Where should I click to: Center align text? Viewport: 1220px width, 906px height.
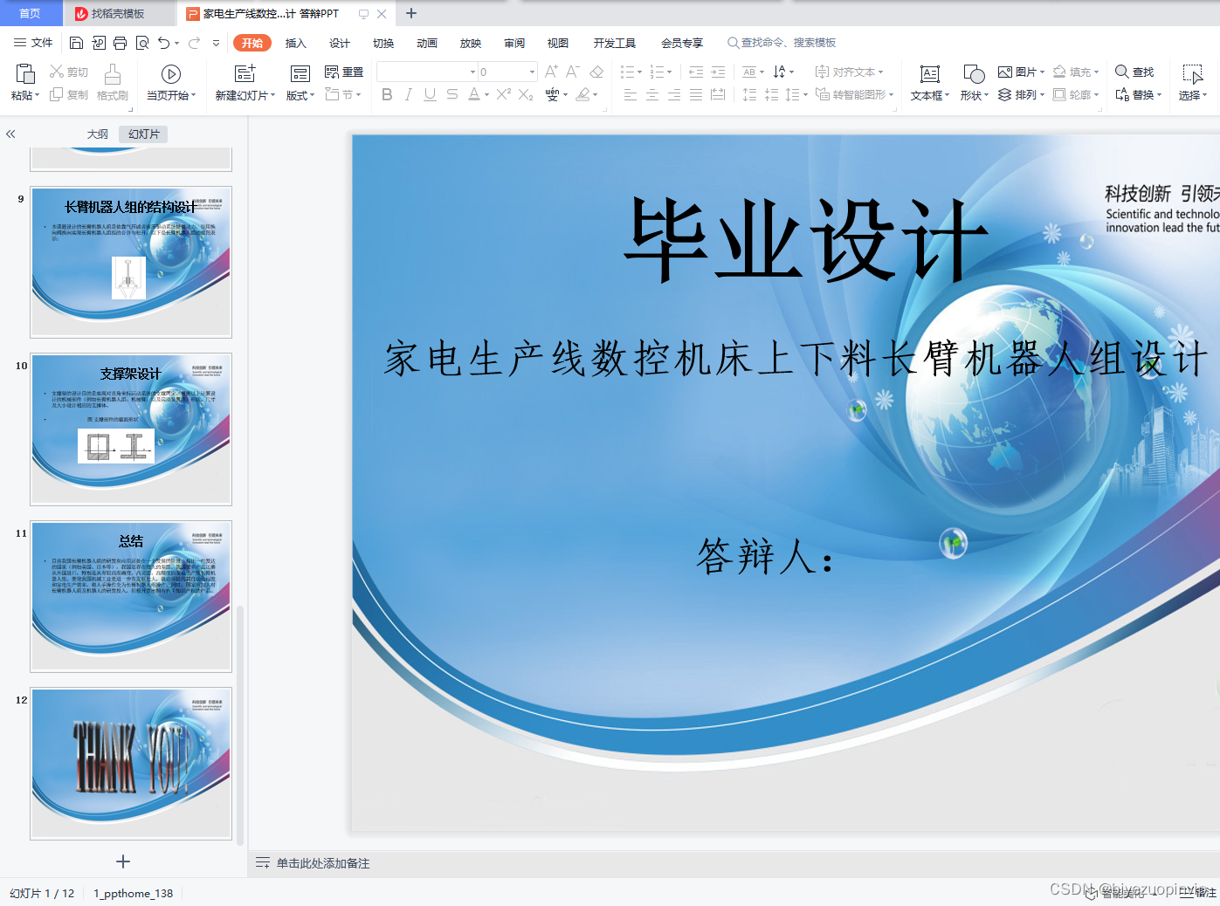coord(652,94)
